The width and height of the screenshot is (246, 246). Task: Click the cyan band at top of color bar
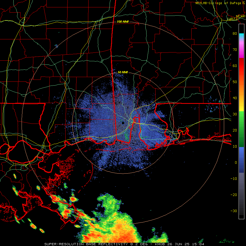click(241, 36)
